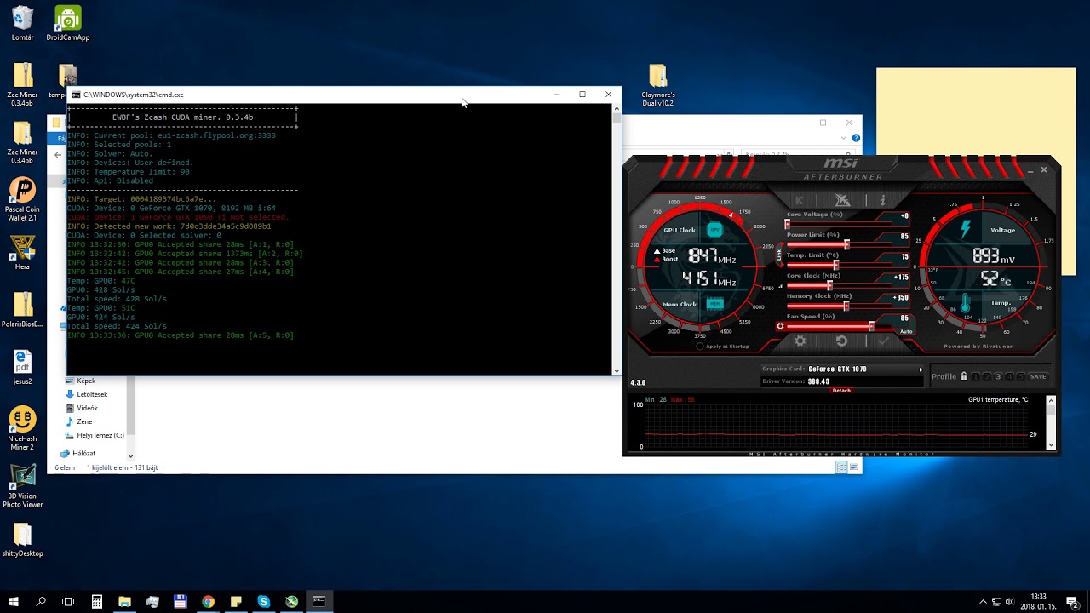Click cmd window scrollbar up arrow
The height and width of the screenshot is (613, 1090).
click(x=617, y=108)
